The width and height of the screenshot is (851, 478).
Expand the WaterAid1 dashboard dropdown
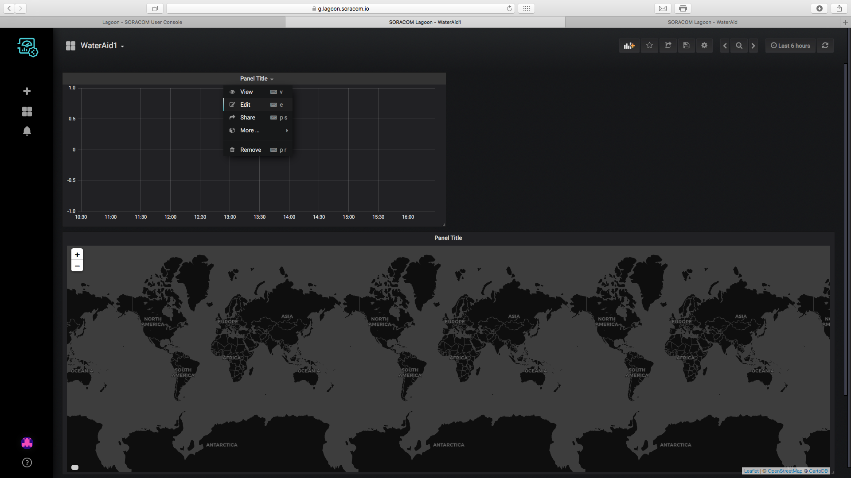[101, 46]
